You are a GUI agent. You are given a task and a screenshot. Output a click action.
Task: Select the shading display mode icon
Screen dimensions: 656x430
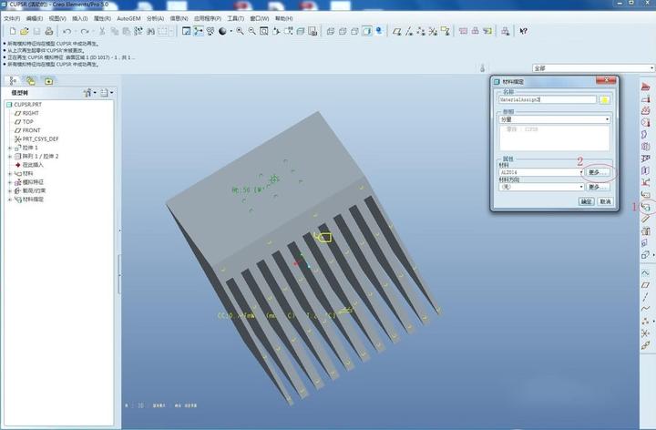coord(367,31)
